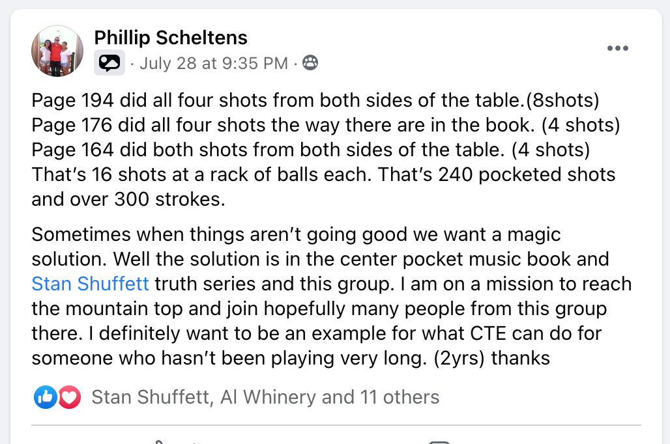Open the July 28 at 9:35 PM timestamp

(x=214, y=63)
